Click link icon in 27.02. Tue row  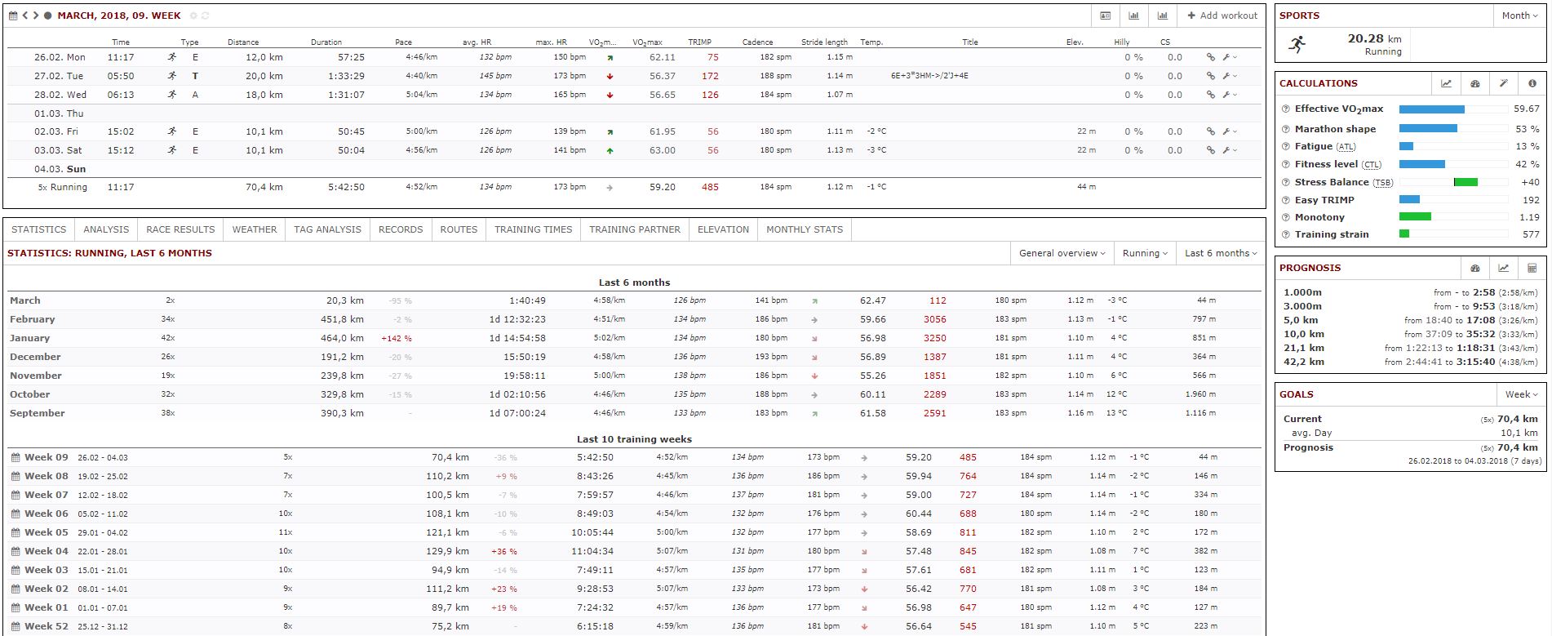(1211, 76)
